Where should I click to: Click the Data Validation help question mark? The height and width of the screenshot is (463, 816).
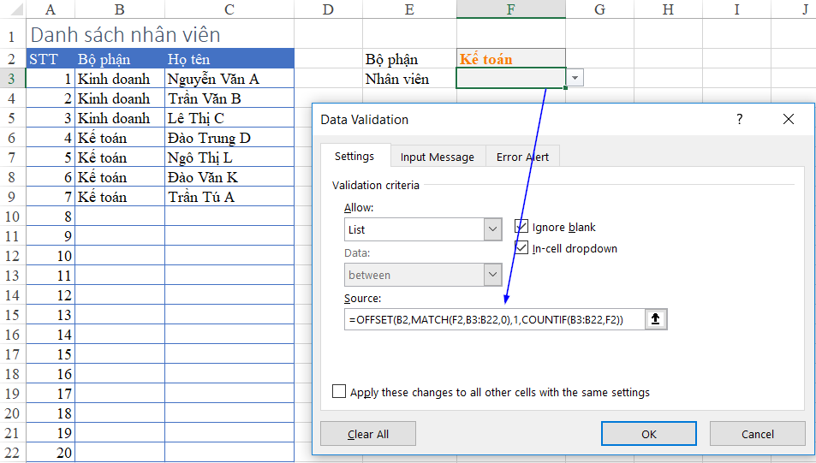point(739,119)
